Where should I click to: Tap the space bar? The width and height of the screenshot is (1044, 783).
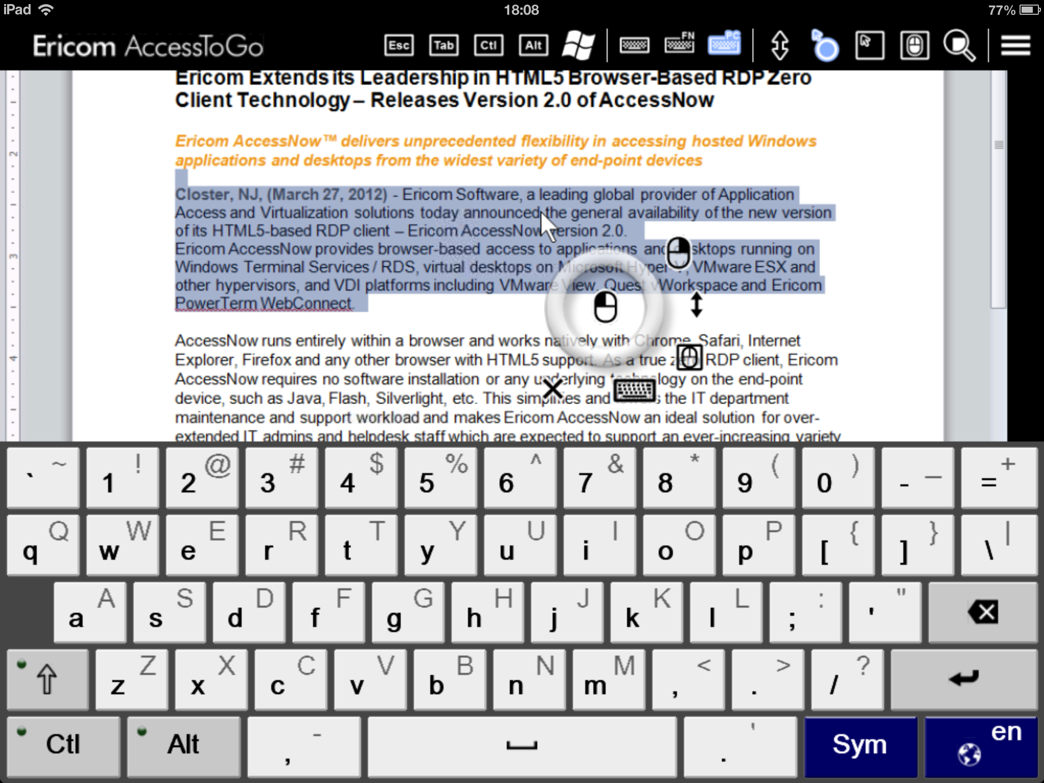[x=522, y=746]
